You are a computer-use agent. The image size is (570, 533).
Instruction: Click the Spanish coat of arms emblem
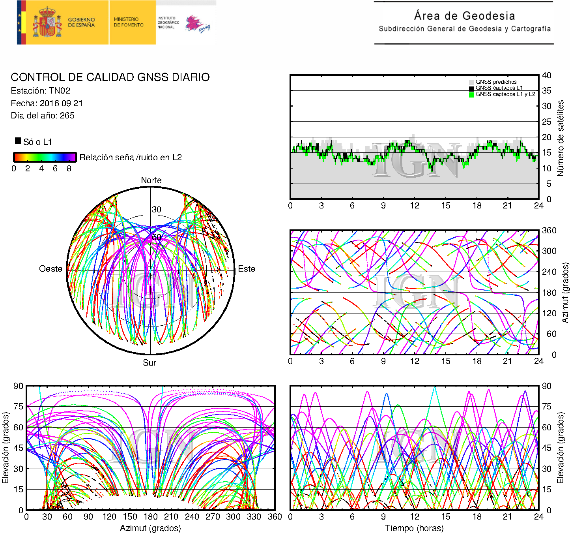click(47, 22)
